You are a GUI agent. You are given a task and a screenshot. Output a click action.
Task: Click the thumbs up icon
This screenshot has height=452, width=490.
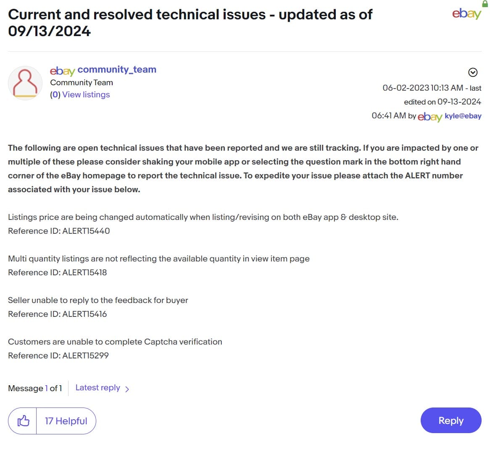pos(23,421)
